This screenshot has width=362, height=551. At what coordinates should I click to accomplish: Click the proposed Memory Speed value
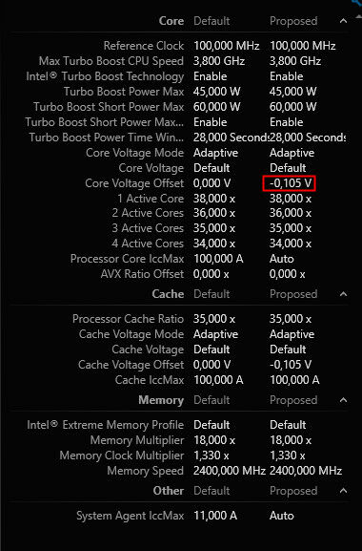point(306,471)
